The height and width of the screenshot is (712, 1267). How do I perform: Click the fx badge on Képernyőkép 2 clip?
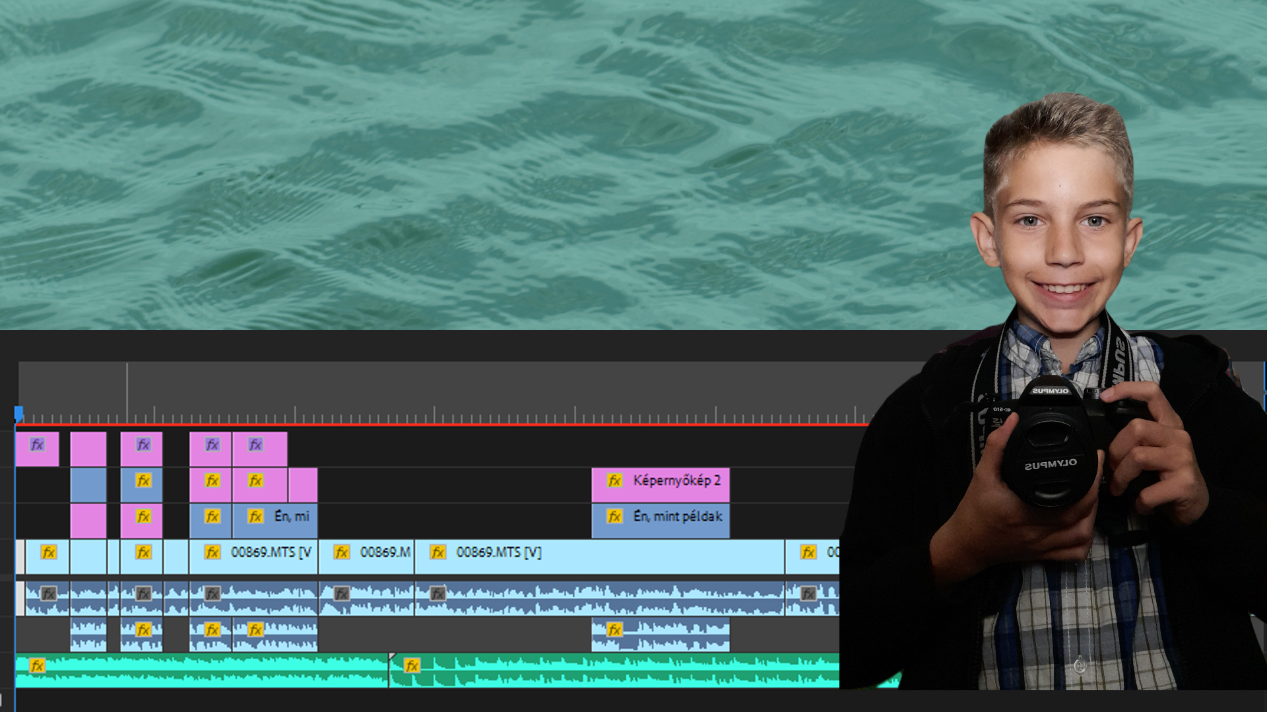pos(614,481)
